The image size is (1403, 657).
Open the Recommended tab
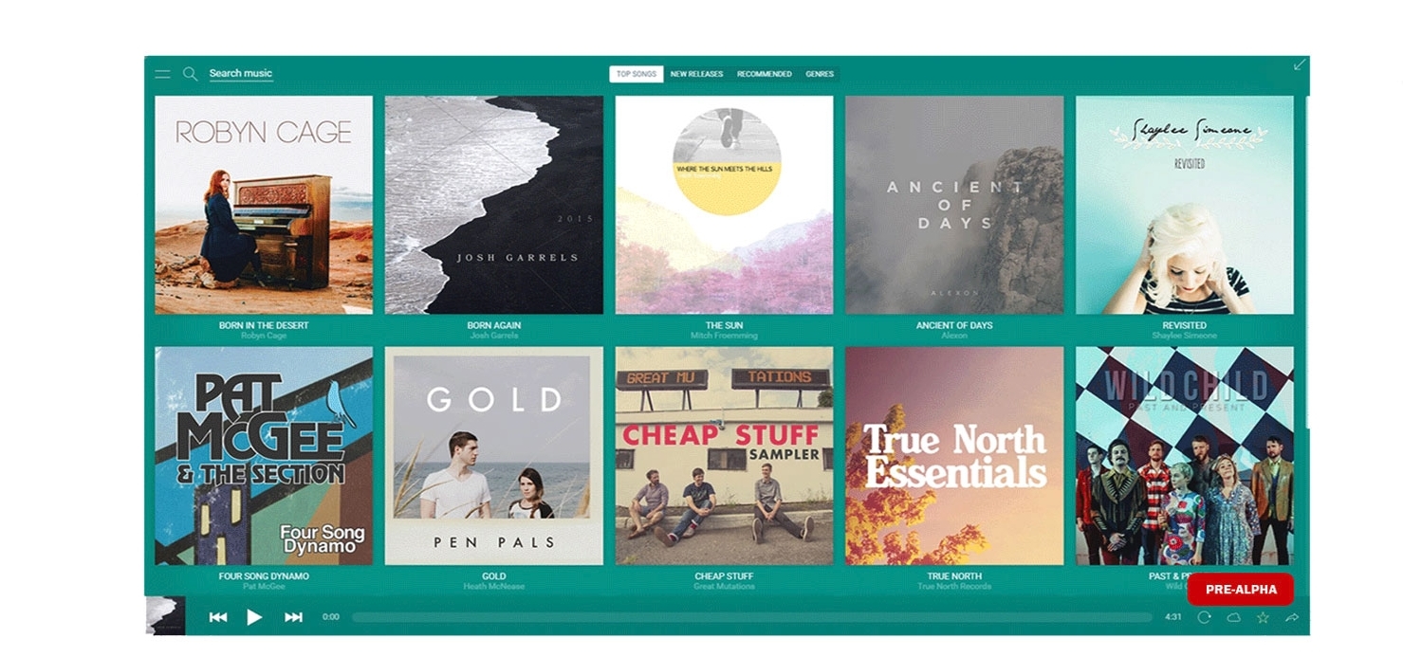coord(764,74)
